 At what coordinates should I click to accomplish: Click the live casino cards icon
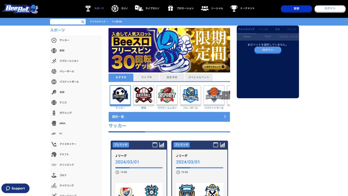coord(139,8)
